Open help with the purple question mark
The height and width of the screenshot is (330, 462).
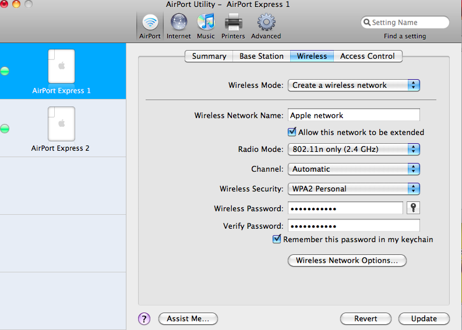point(144,318)
